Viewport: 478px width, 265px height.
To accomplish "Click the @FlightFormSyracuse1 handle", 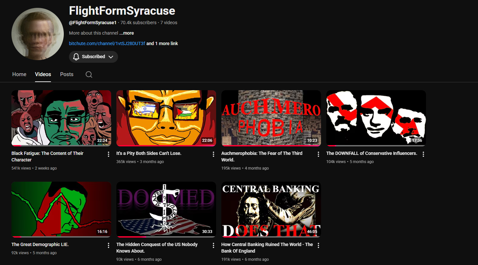I will (93, 23).
